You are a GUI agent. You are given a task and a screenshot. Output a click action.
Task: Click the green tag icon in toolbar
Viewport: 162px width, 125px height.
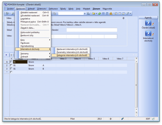coord(99,13)
